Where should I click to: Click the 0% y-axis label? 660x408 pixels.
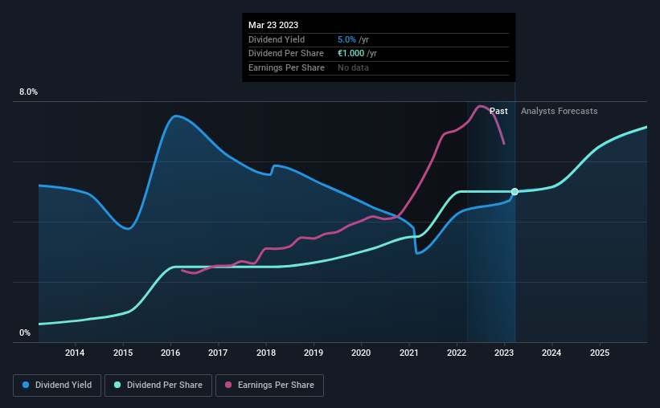click(x=25, y=333)
